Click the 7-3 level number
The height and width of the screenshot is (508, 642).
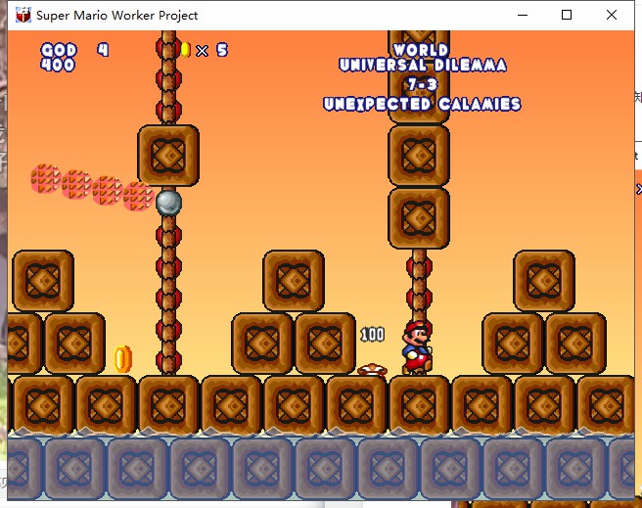pos(423,84)
